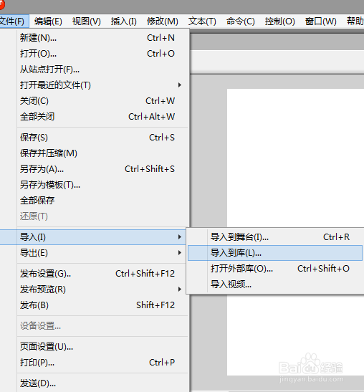Click the Flash application logo icon
This screenshot has width=364, height=392.
[1, 4]
